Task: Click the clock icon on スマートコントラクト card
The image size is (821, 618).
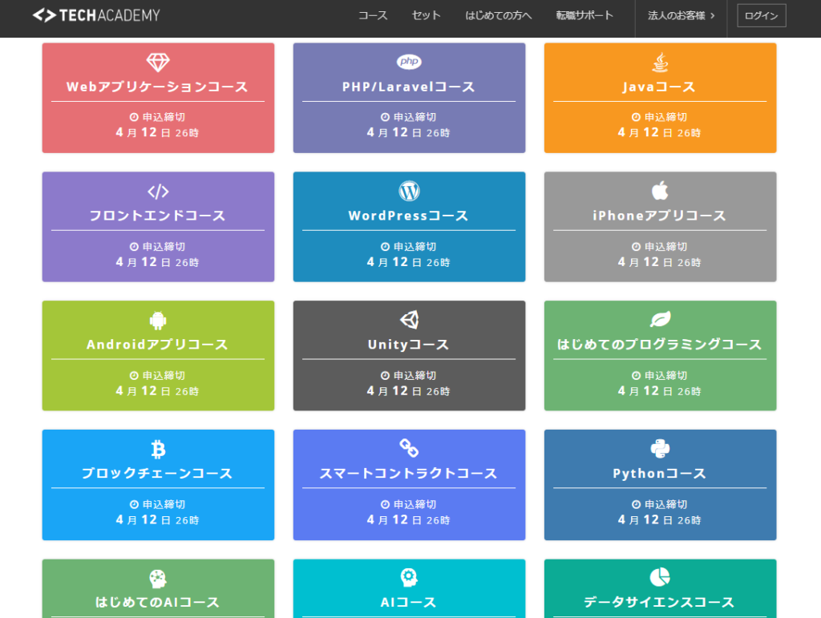Action: pyautogui.click(x=385, y=504)
